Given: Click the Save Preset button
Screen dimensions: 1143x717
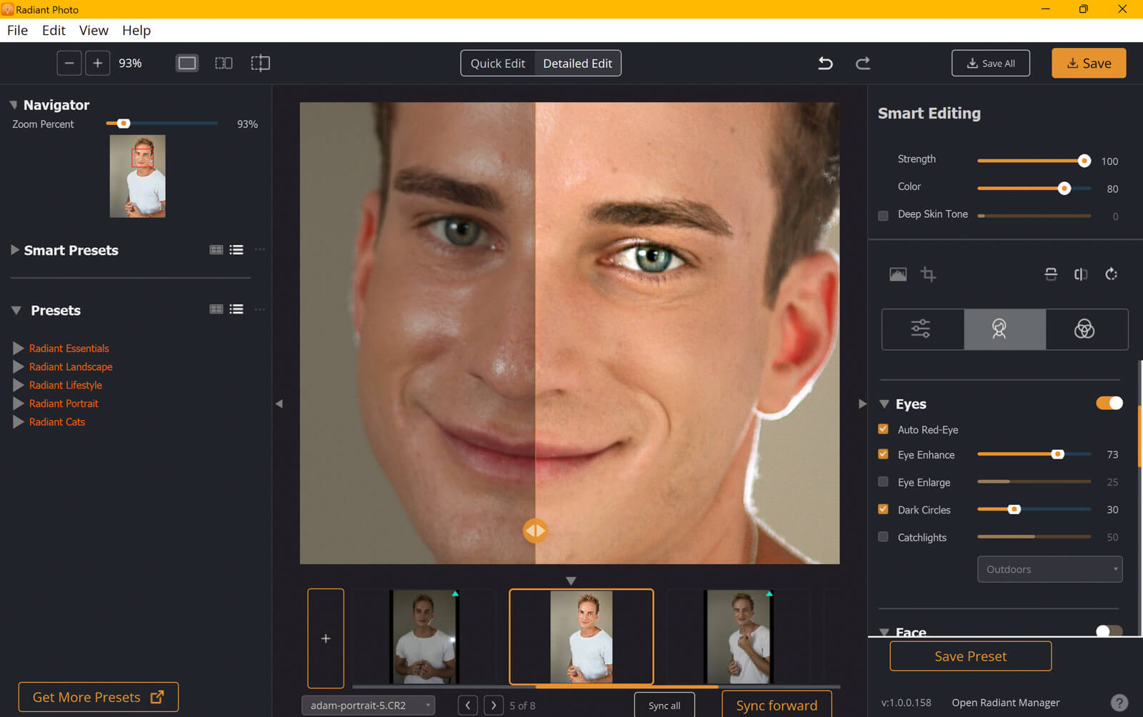Looking at the screenshot, I should [970, 656].
